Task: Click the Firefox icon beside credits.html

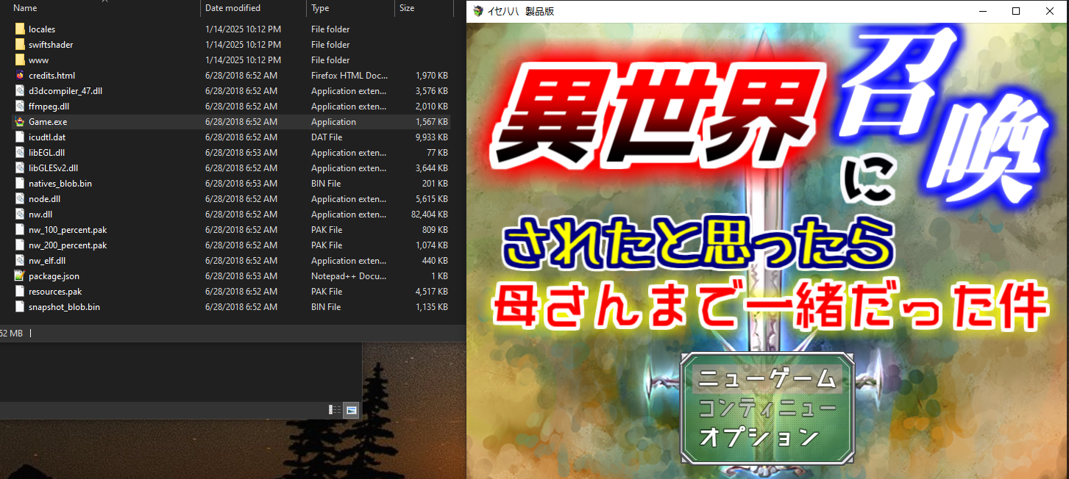Action: pos(20,76)
